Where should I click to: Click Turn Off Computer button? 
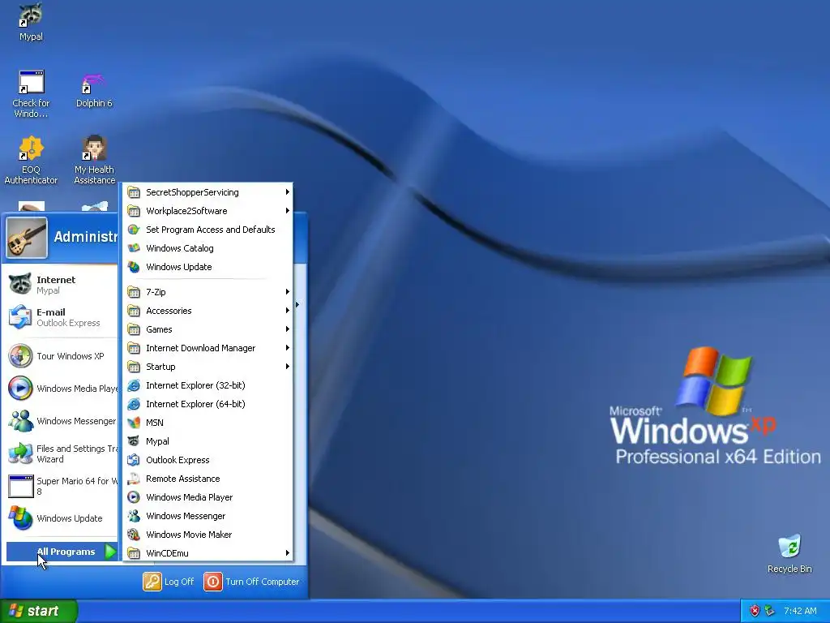(x=251, y=582)
